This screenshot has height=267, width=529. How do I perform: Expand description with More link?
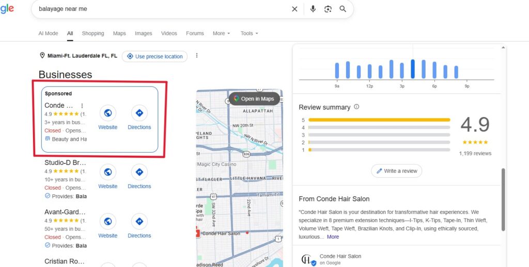coord(333,237)
